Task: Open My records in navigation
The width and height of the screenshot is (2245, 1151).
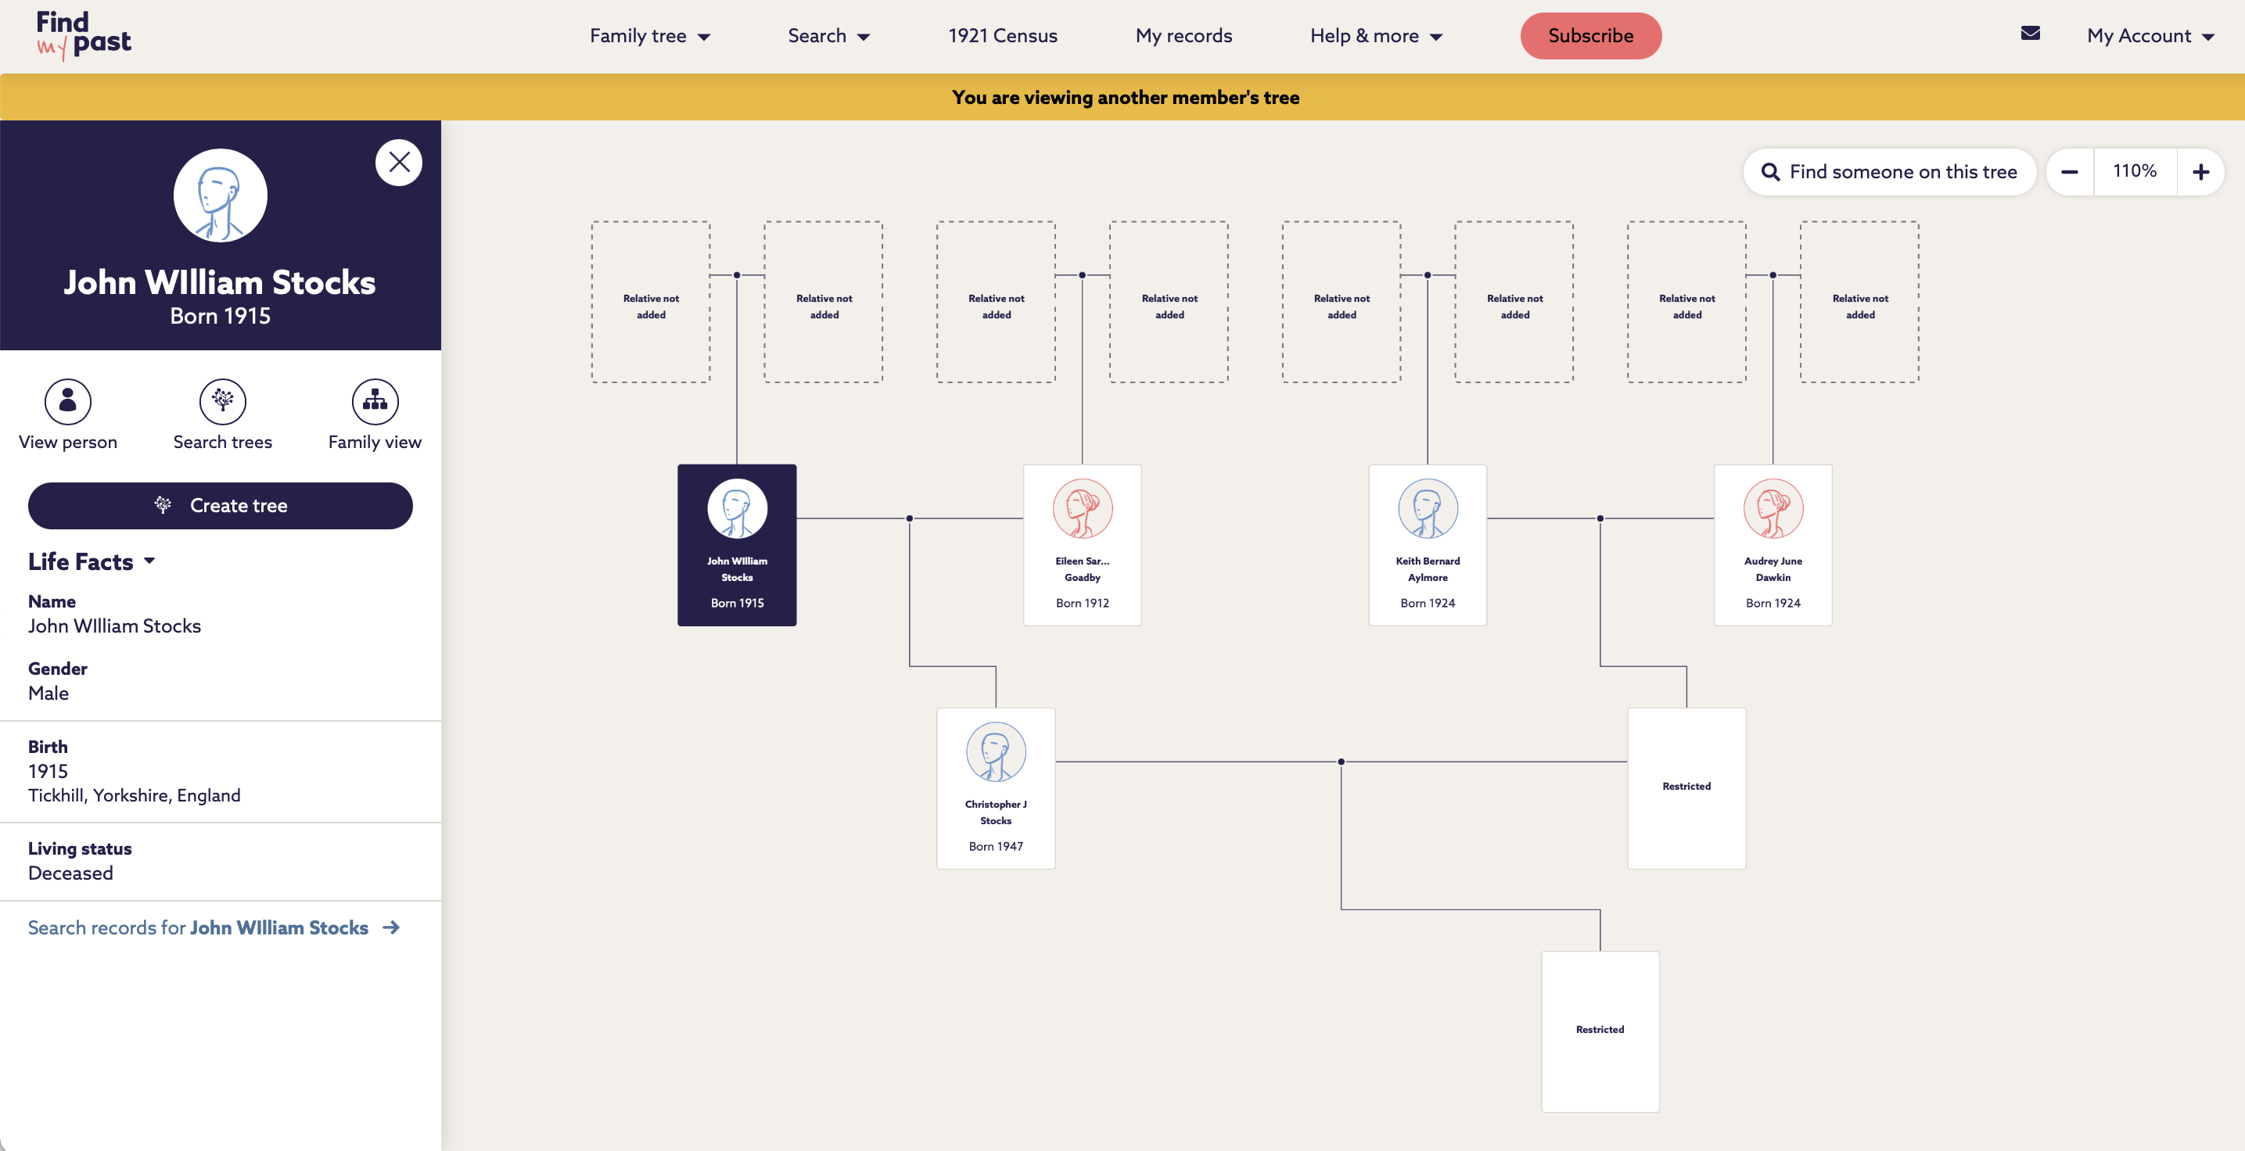Action: coord(1183,36)
